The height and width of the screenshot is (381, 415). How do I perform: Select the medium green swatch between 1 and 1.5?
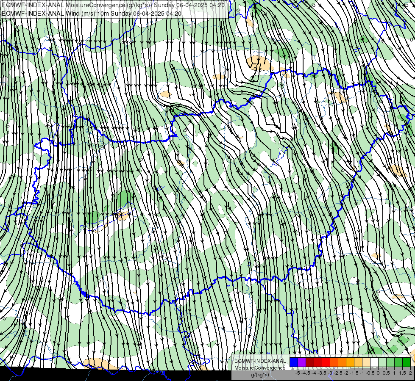[x=398, y=362]
